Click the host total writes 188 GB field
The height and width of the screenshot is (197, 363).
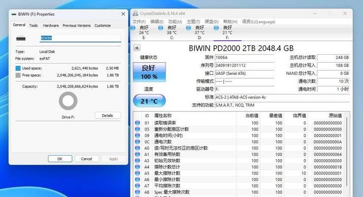point(333,66)
